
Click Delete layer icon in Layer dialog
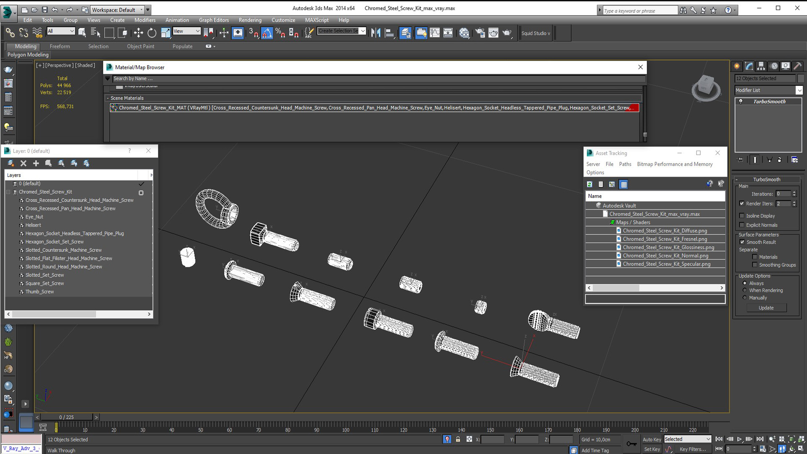(24, 163)
